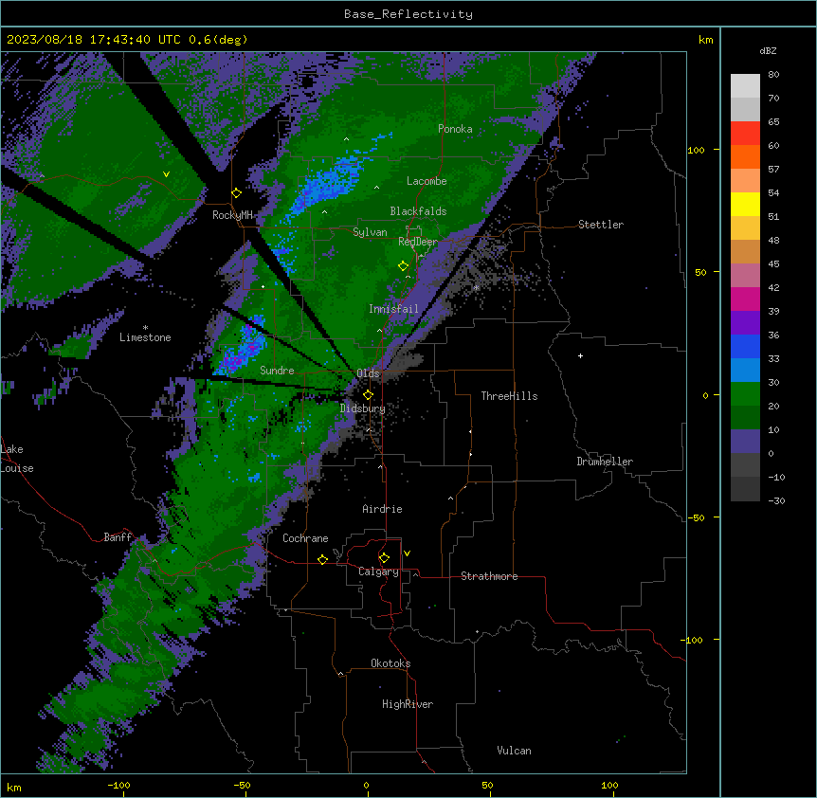
Task: Select the bright green 20-30 dBZ legend swatch
Action: (745, 394)
